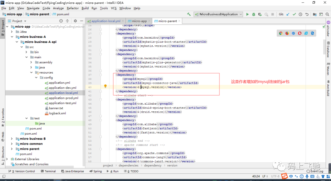Toggle the Web tool window button

[3, 137]
